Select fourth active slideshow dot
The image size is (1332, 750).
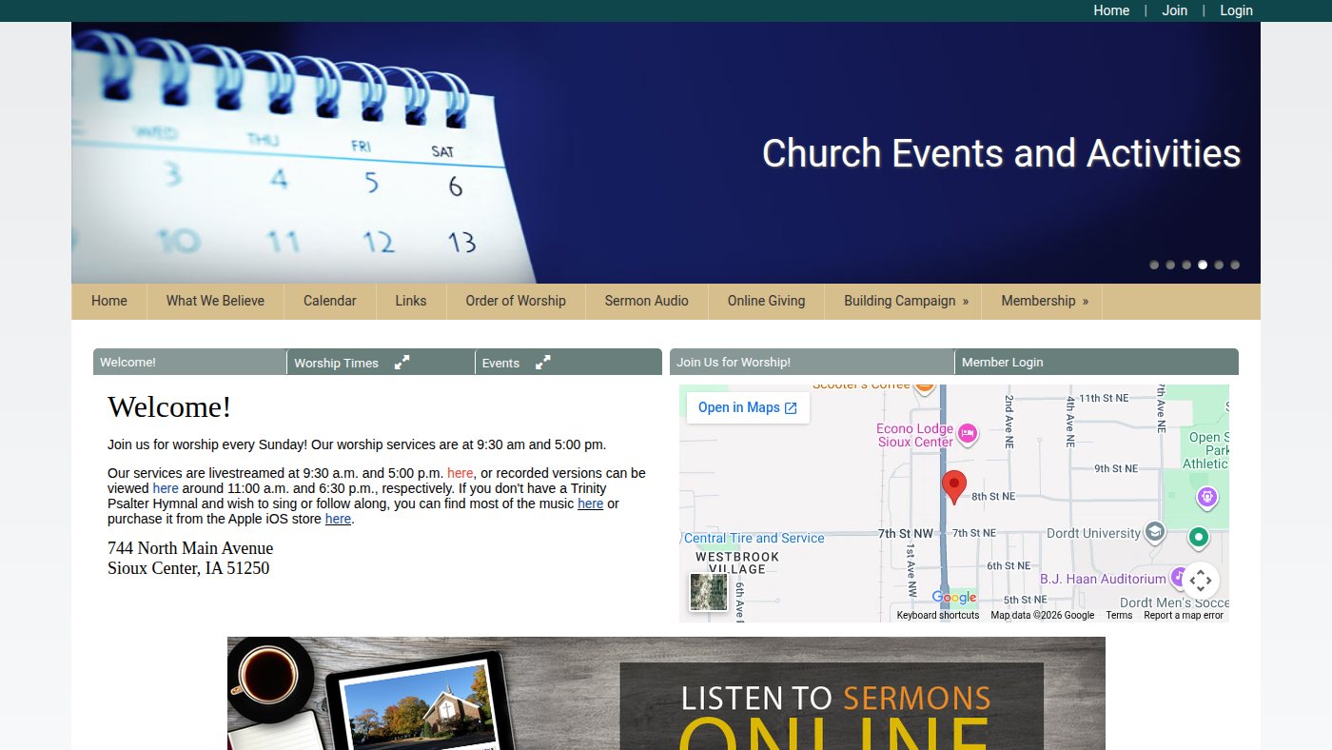[x=1203, y=265]
